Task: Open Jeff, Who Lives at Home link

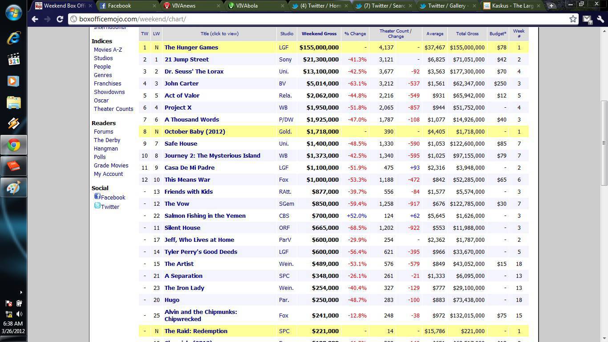Action: coord(199,240)
